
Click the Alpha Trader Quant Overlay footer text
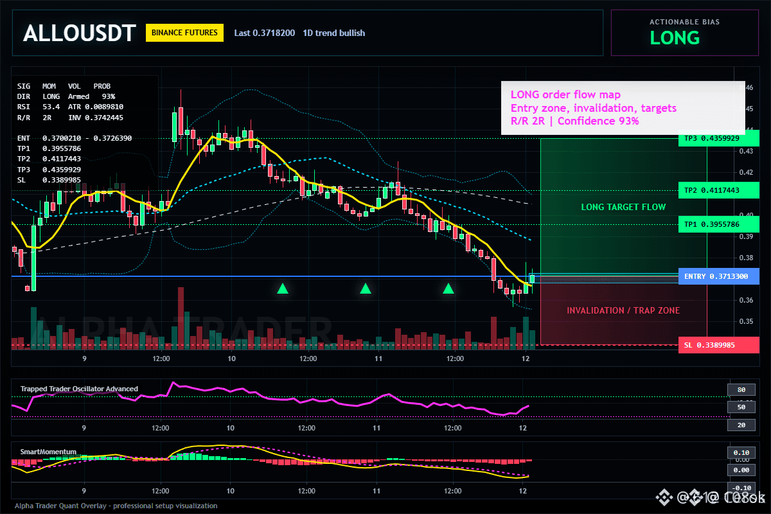click(x=116, y=506)
